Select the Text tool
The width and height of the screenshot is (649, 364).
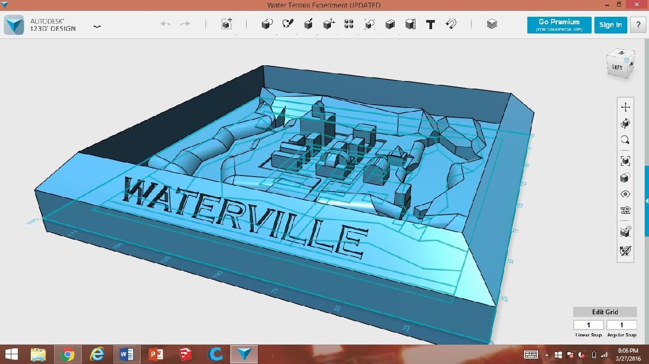(431, 24)
